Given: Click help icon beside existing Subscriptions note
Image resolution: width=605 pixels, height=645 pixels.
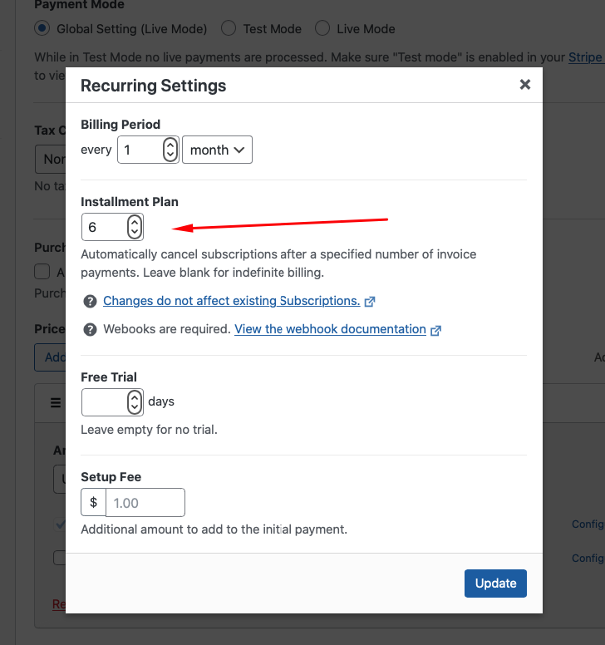Looking at the screenshot, I should 90,301.
